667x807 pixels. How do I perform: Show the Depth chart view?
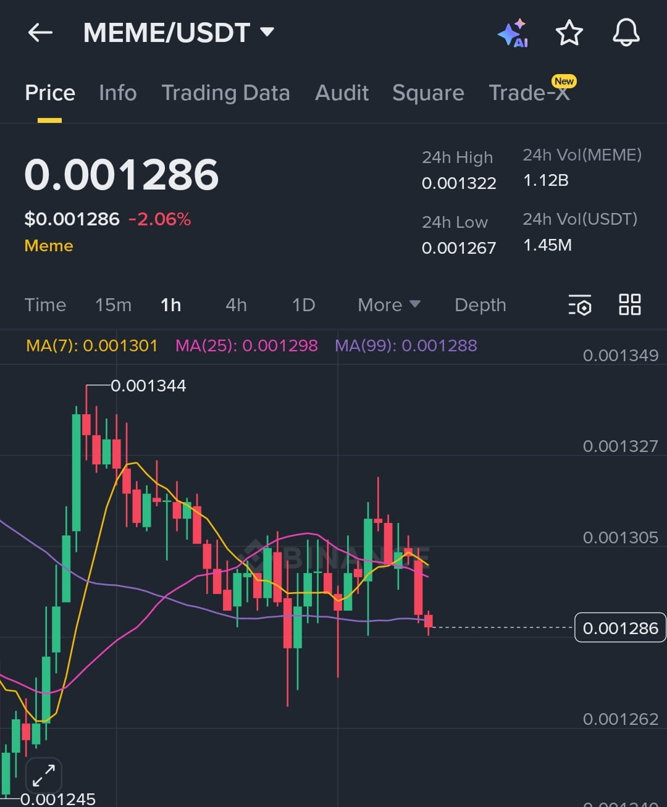click(480, 305)
